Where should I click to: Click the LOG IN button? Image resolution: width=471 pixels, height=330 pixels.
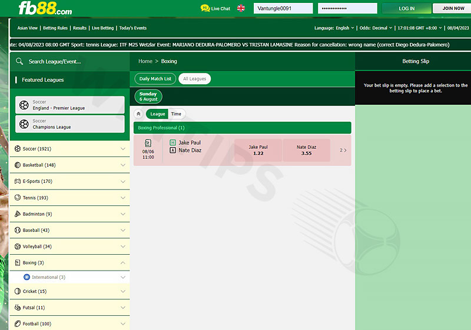click(407, 8)
